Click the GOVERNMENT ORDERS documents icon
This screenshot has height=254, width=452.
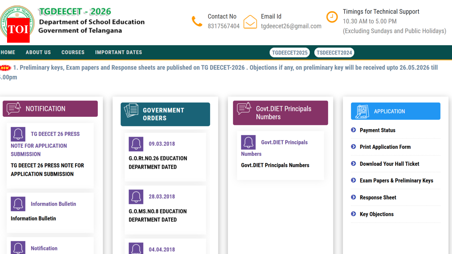(131, 111)
